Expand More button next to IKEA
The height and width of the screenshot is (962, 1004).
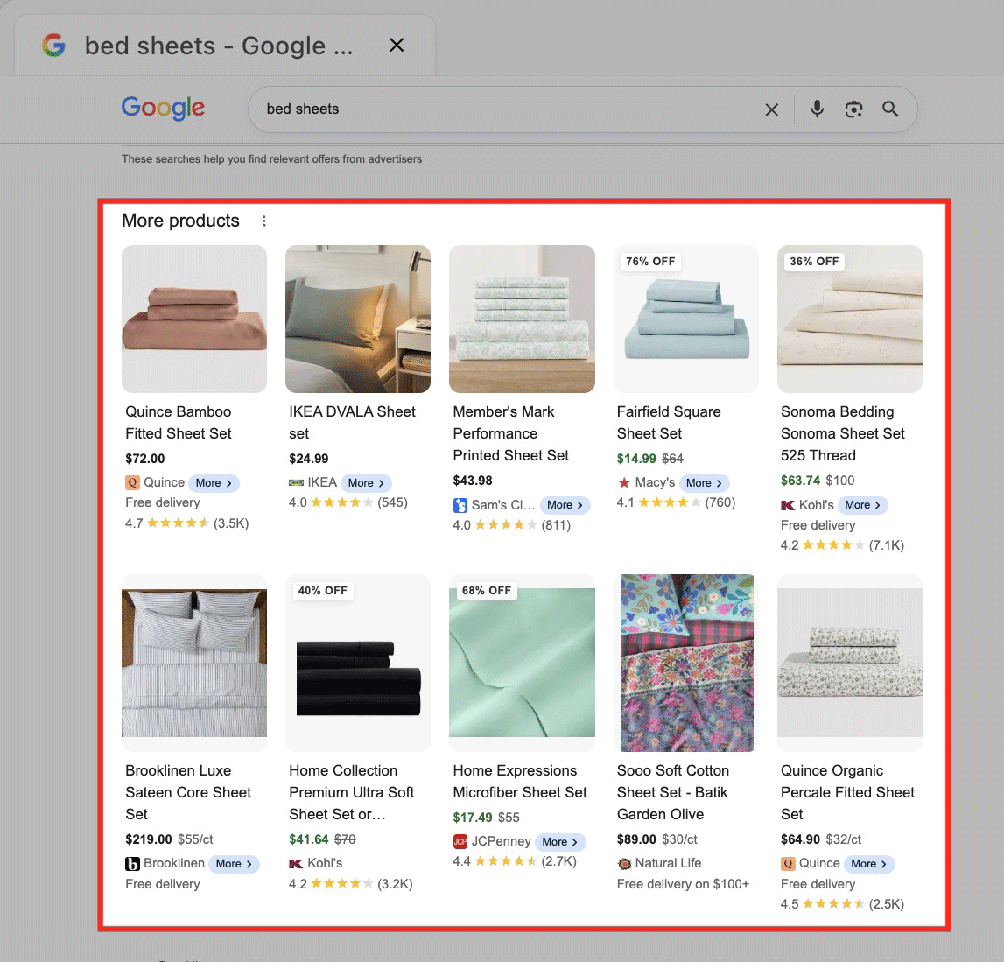tap(366, 483)
